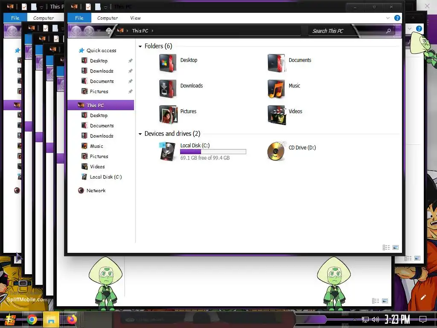Open the File menu in front window
Image resolution: width=437 pixels, height=328 pixels.
coord(79,18)
